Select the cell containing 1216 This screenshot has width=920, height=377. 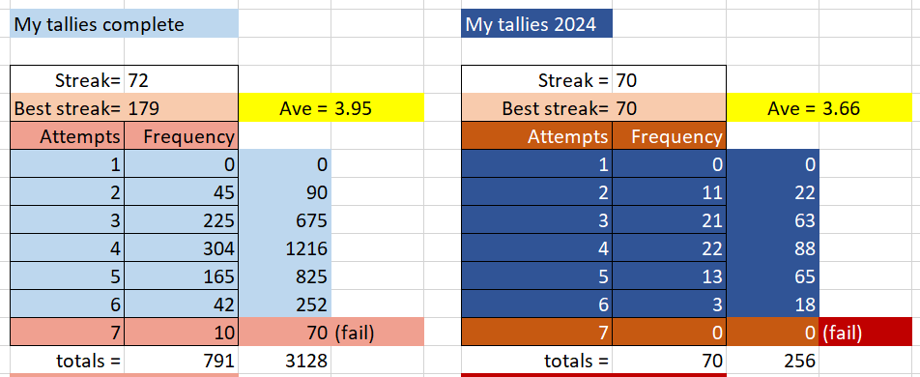(284, 248)
